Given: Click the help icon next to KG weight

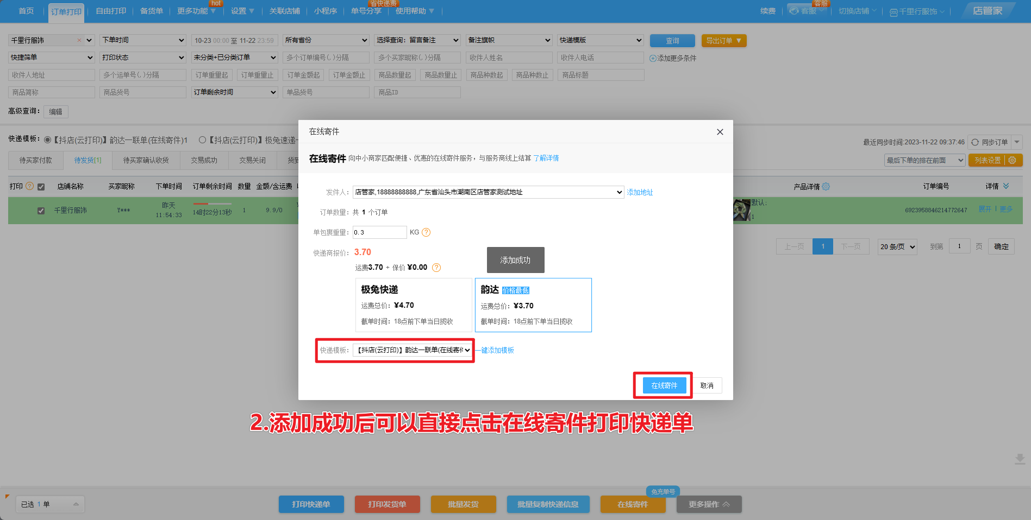Looking at the screenshot, I should [x=426, y=232].
